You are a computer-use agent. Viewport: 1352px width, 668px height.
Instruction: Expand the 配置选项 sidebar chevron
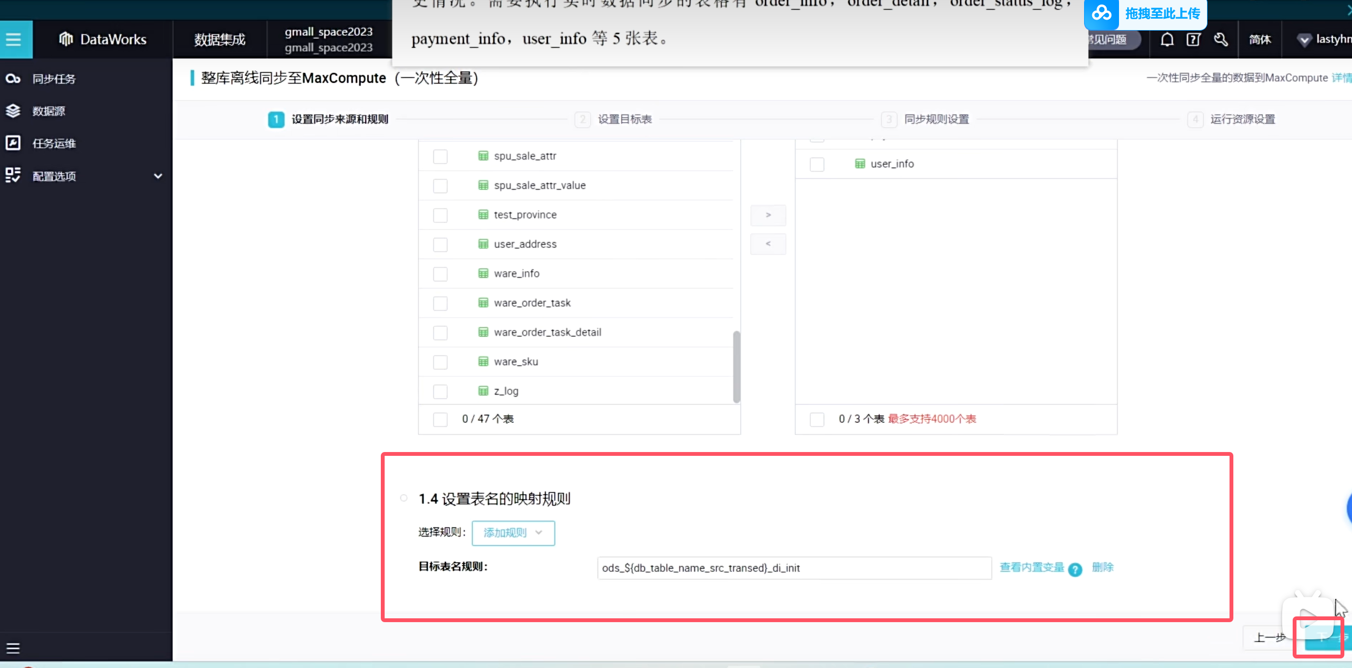158,176
